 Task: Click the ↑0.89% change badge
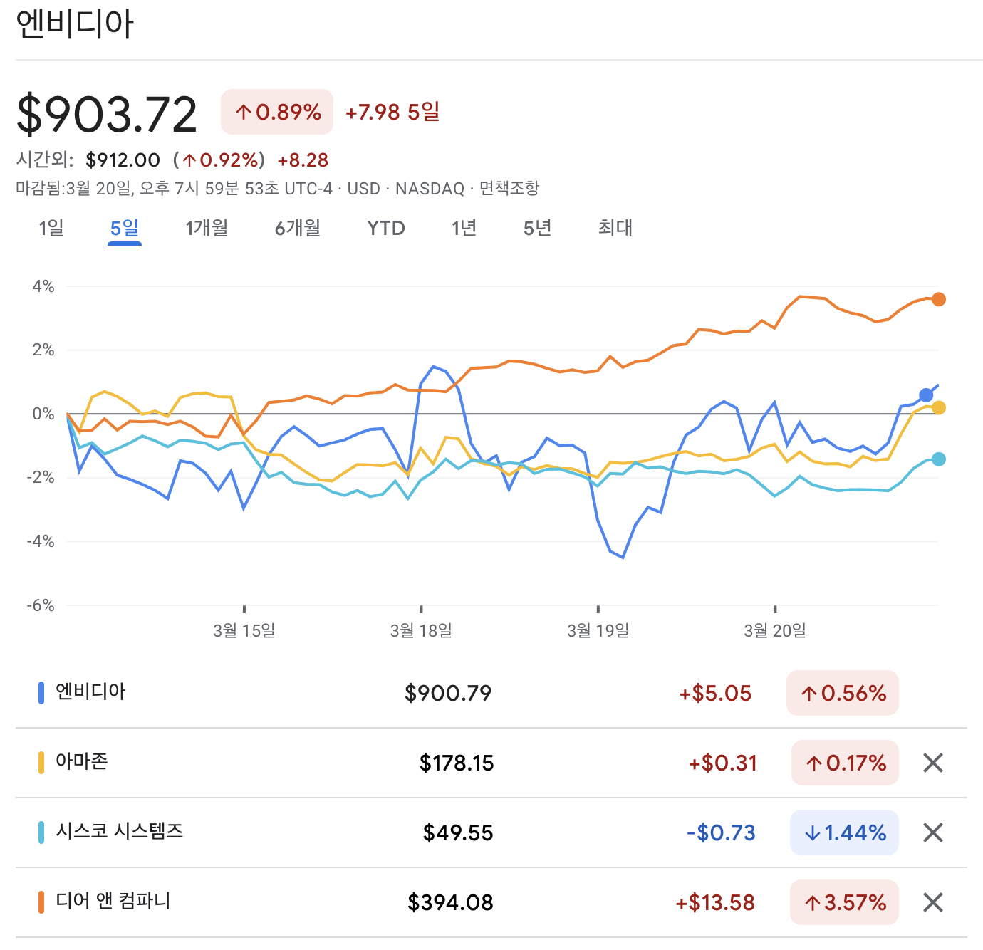tap(277, 112)
